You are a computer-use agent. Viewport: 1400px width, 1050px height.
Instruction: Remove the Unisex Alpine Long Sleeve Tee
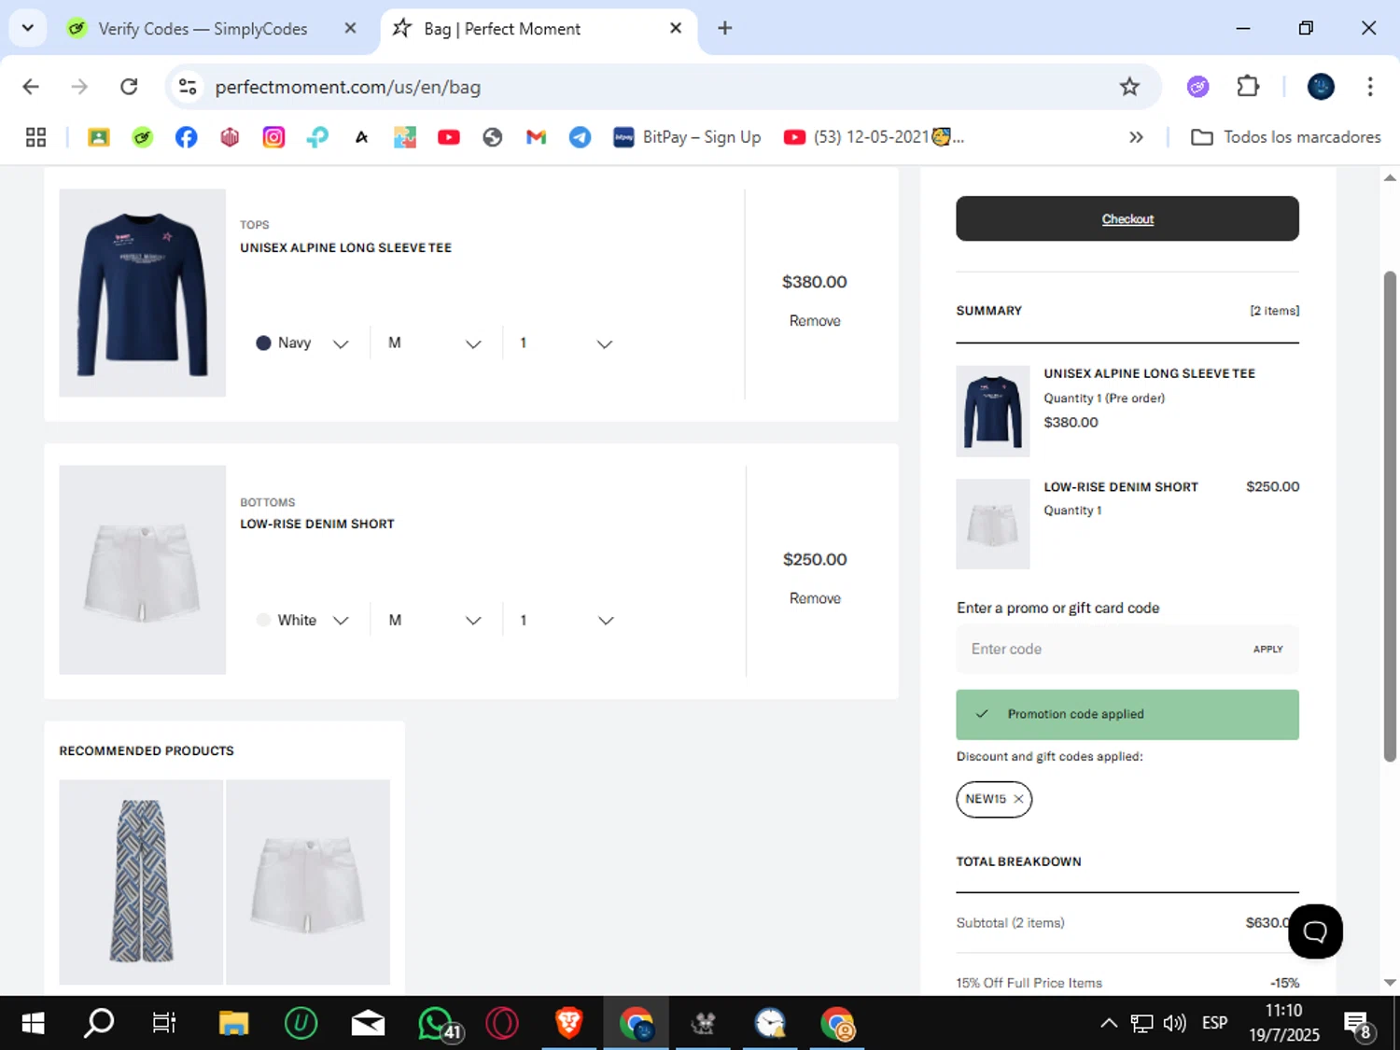[x=815, y=321]
